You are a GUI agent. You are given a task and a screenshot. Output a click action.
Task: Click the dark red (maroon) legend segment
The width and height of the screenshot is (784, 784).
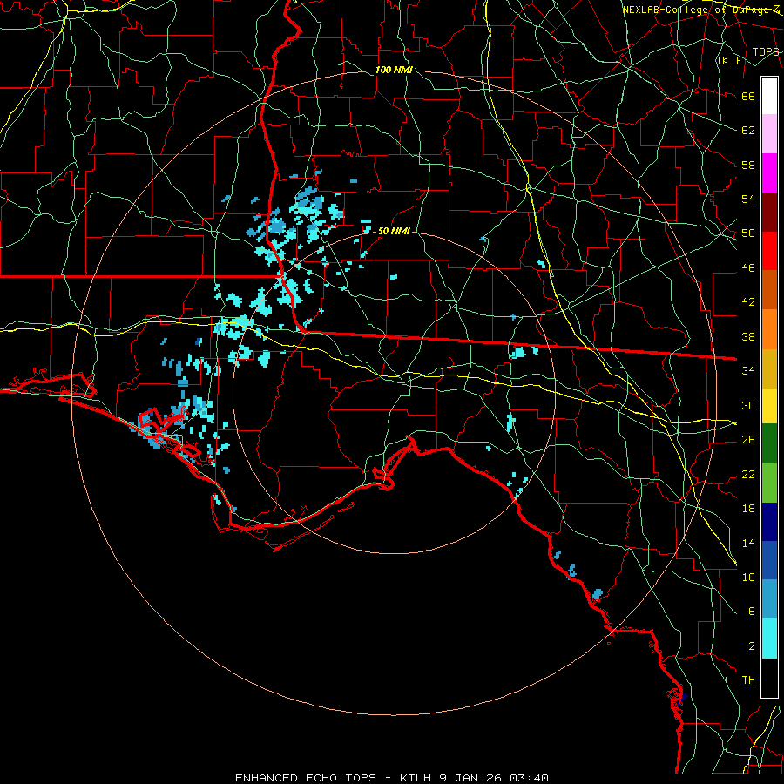pos(769,212)
